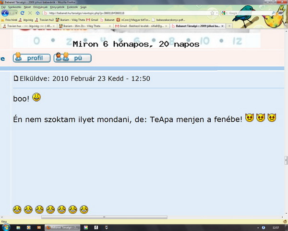
Task: Click the blue tray icon beside clock
Action: point(264,228)
